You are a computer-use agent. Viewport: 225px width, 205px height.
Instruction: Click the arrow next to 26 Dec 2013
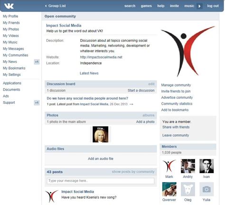click(x=131, y=104)
